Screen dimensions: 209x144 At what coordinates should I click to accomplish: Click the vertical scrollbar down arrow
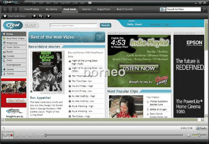point(206,116)
